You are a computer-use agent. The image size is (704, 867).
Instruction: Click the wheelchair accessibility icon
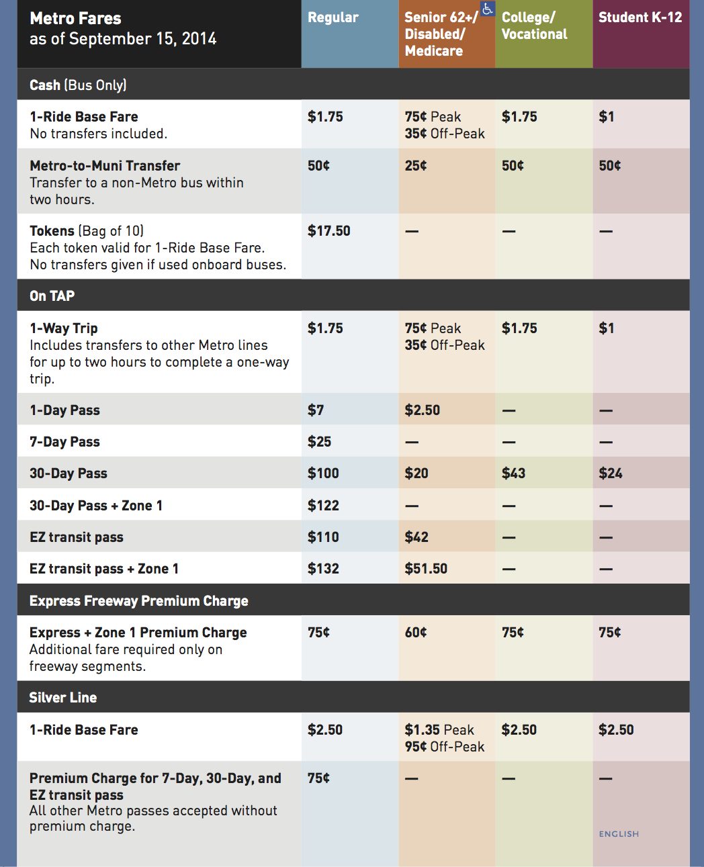tap(488, 9)
